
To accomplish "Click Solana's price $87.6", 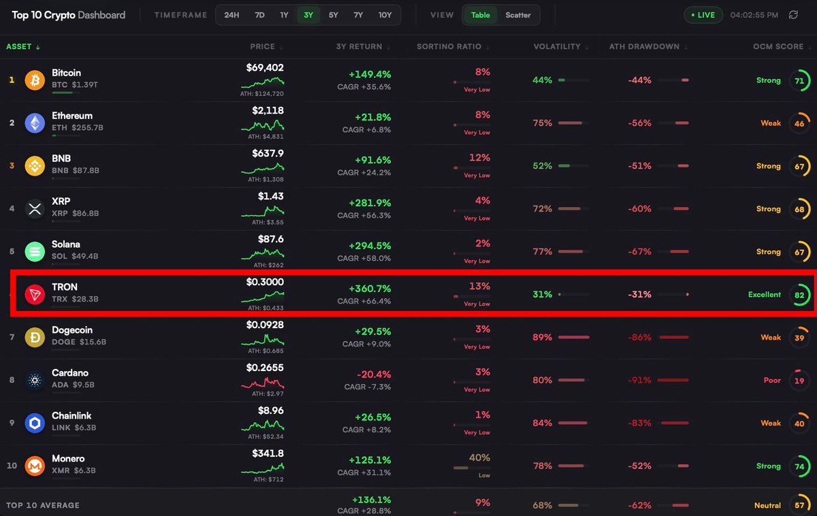I will pos(271,240).
